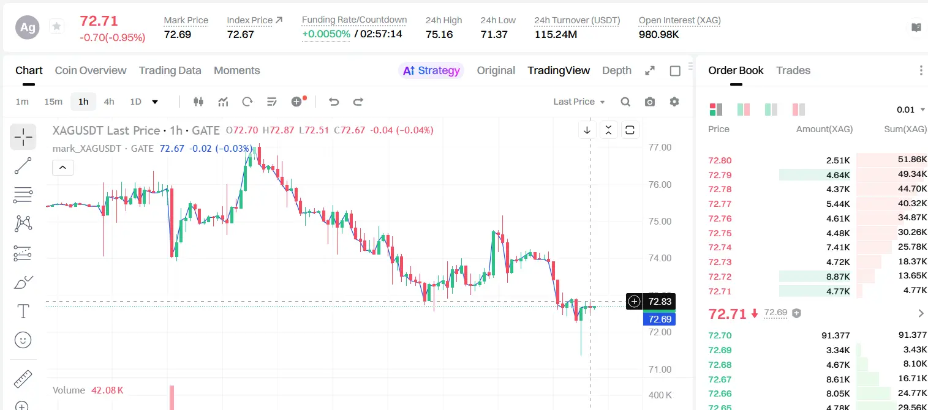Select the ruler measure tool

pos(23,379)
